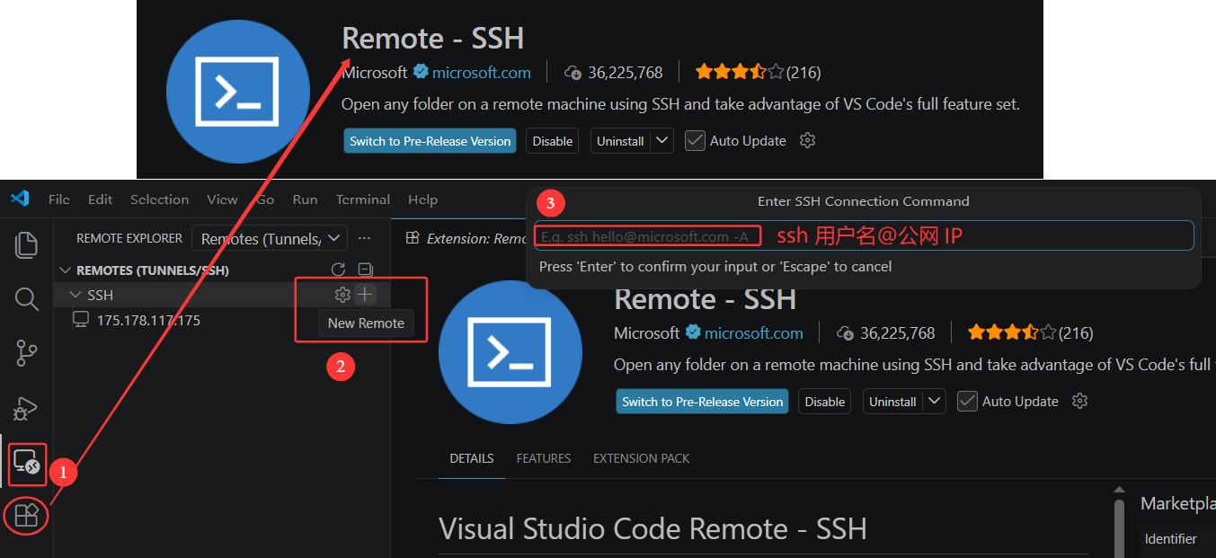Open the Remote Explorer activity icon
The width and height of the screenshot is (1216, 558).
point(27,463)
